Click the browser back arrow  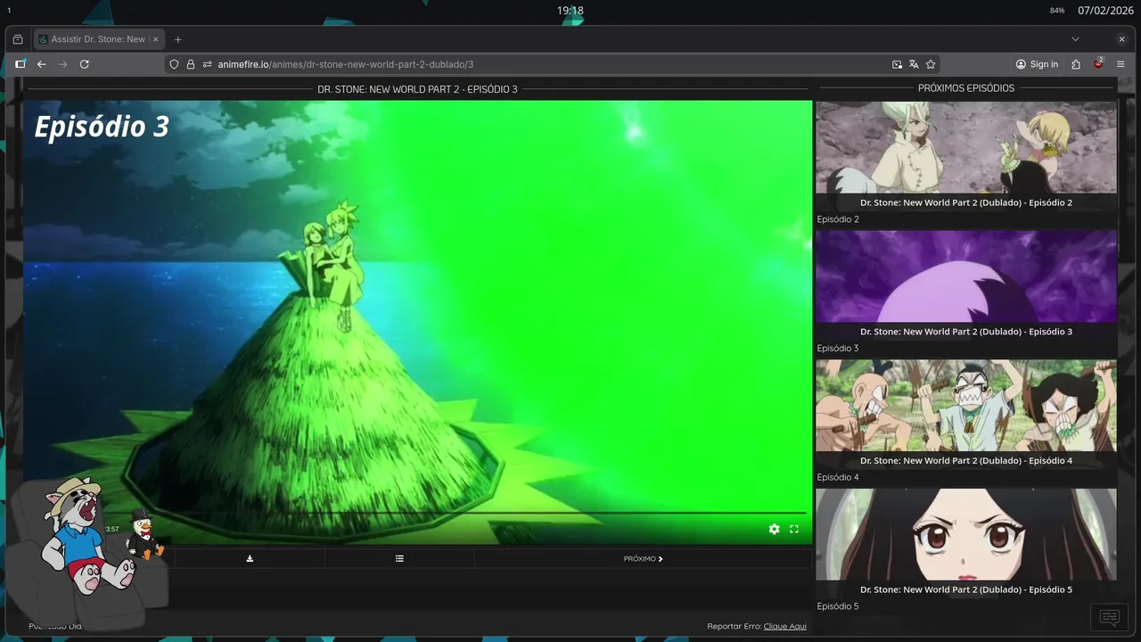point(41,64)
